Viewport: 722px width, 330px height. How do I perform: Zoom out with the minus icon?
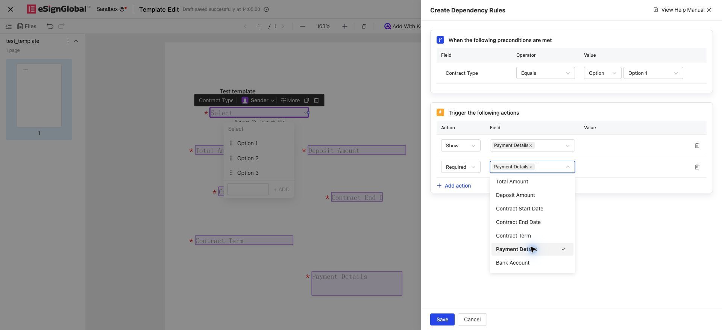click(302, 26)
